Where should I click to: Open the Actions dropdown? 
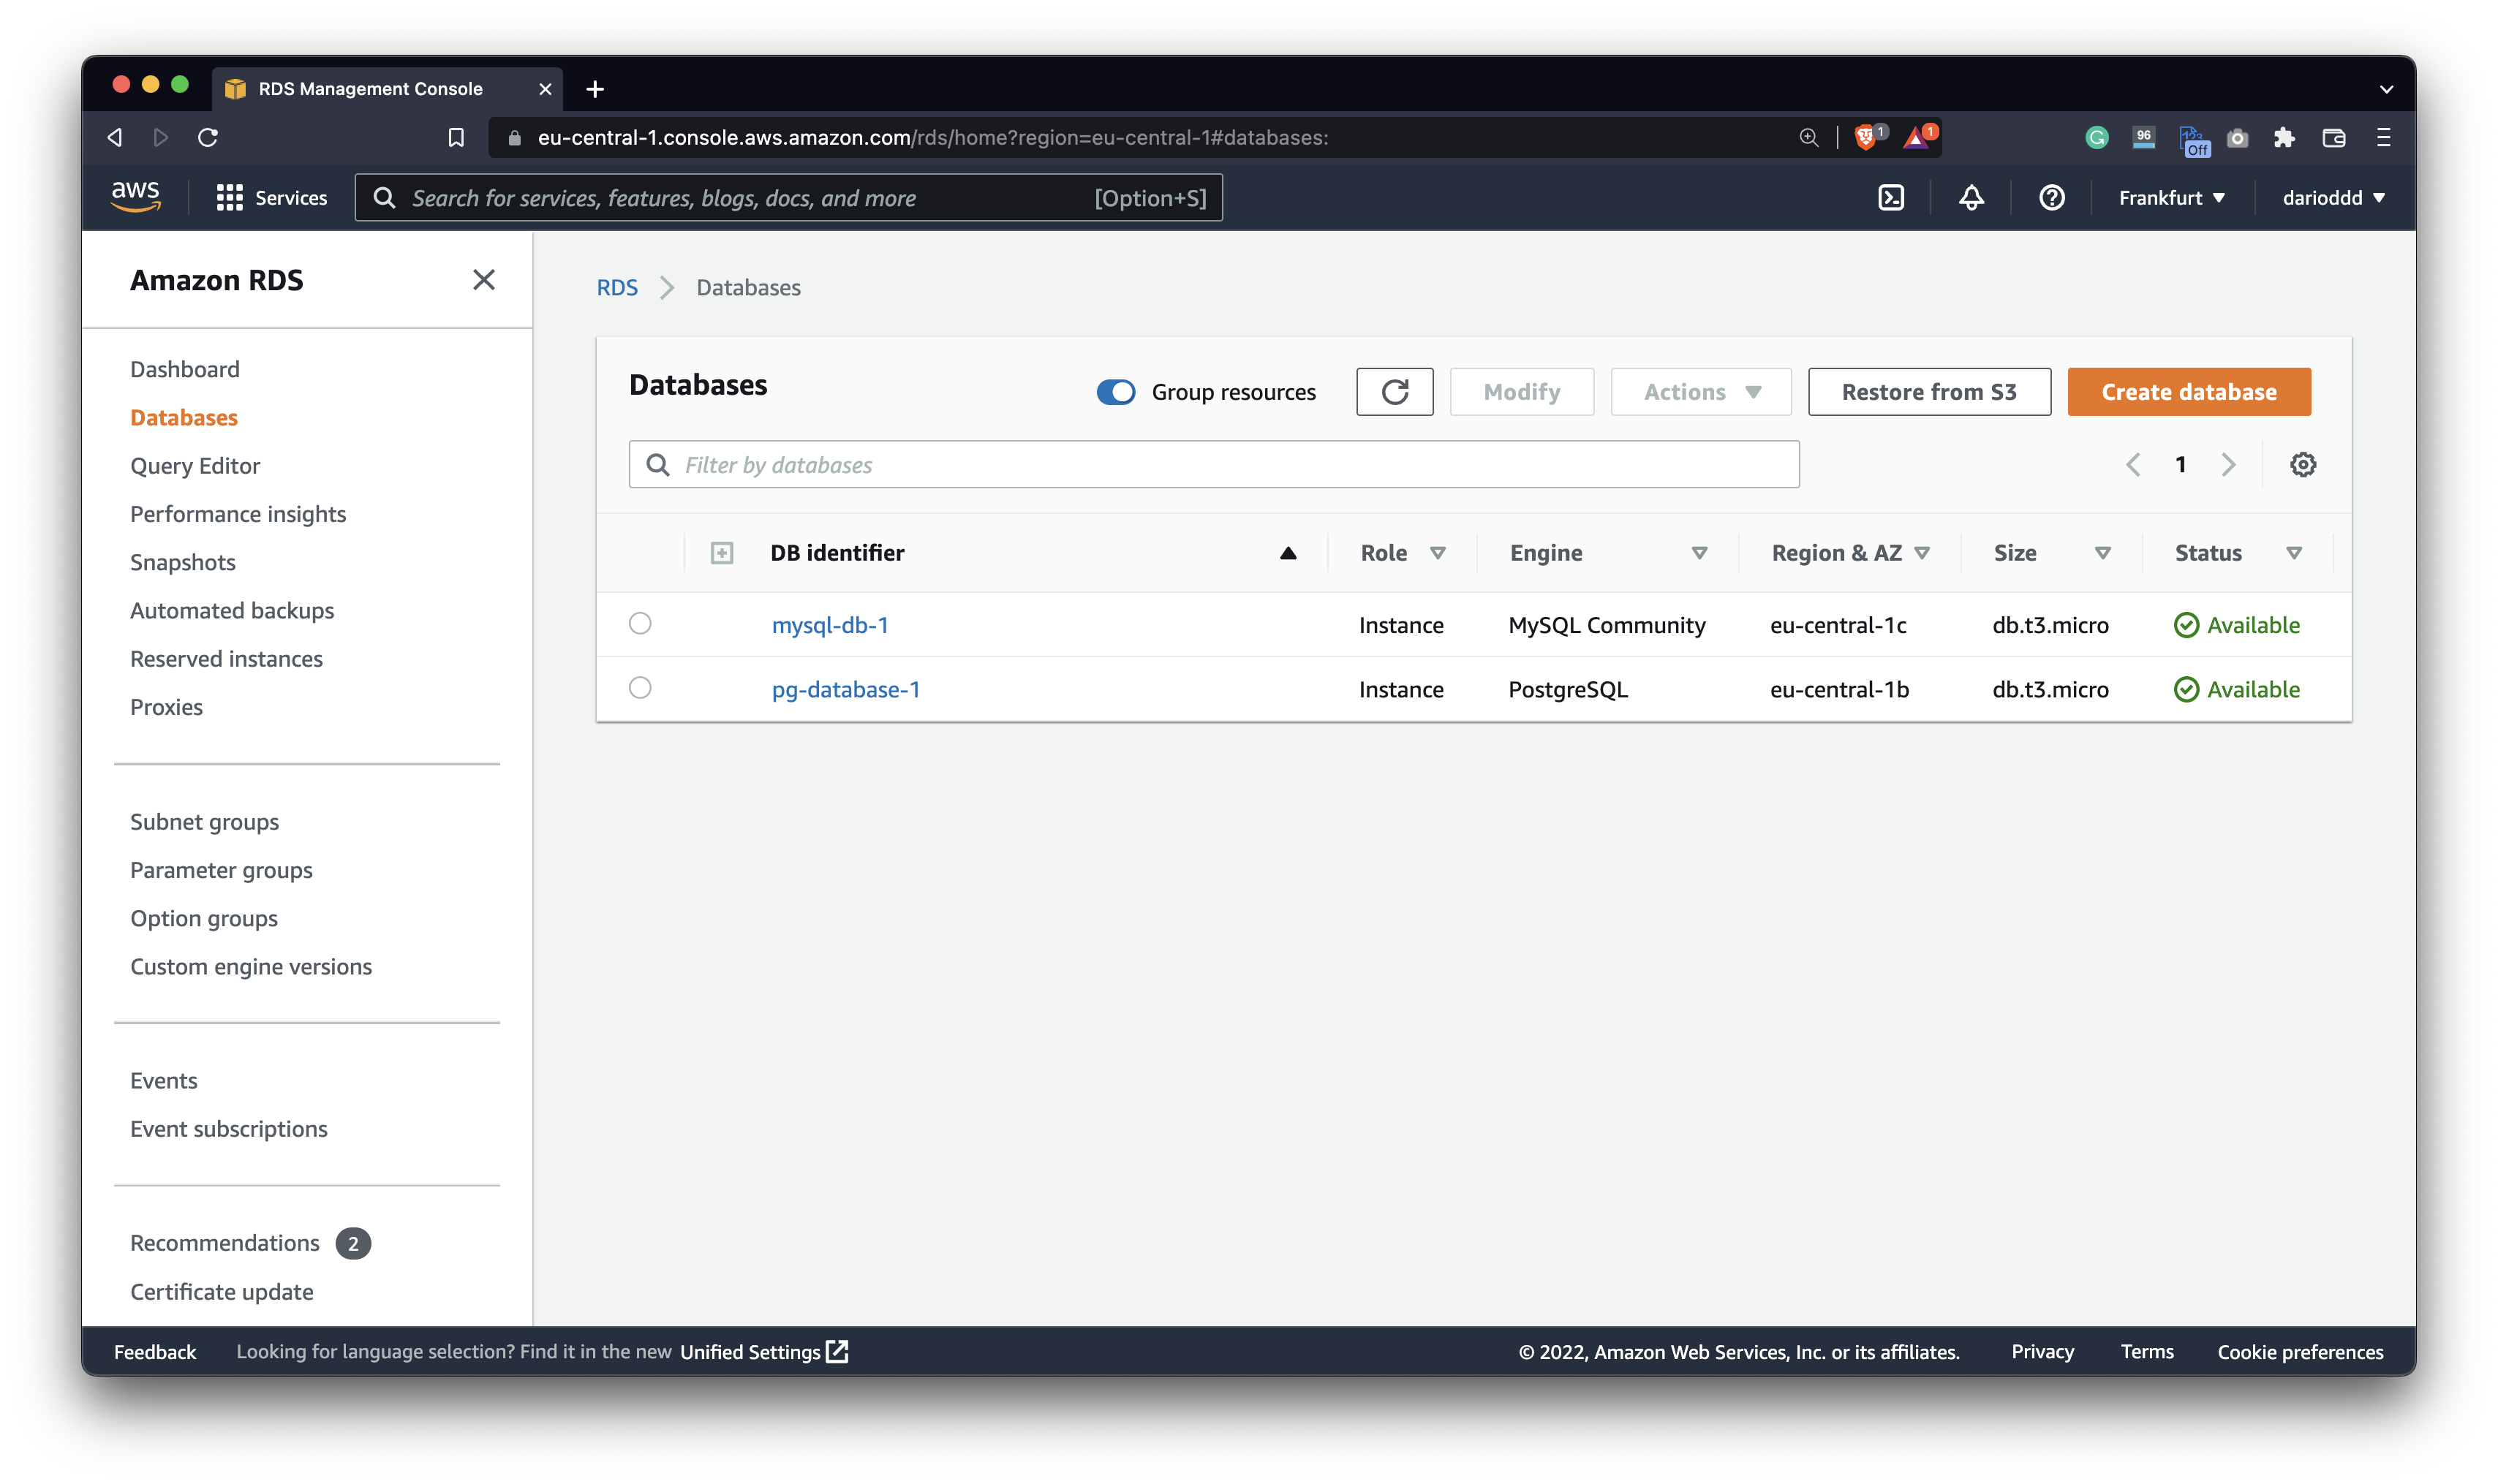1701,392
